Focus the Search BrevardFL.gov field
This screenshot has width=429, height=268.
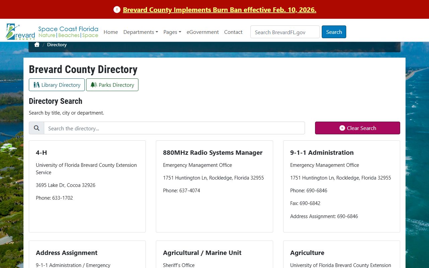pos(285,32)
